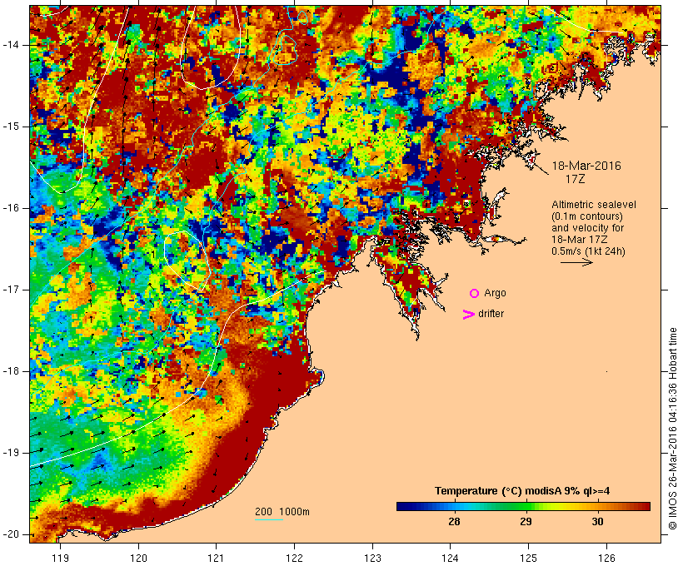Click longitude axis label '123'
683x566 pixels.
[372, 558]
